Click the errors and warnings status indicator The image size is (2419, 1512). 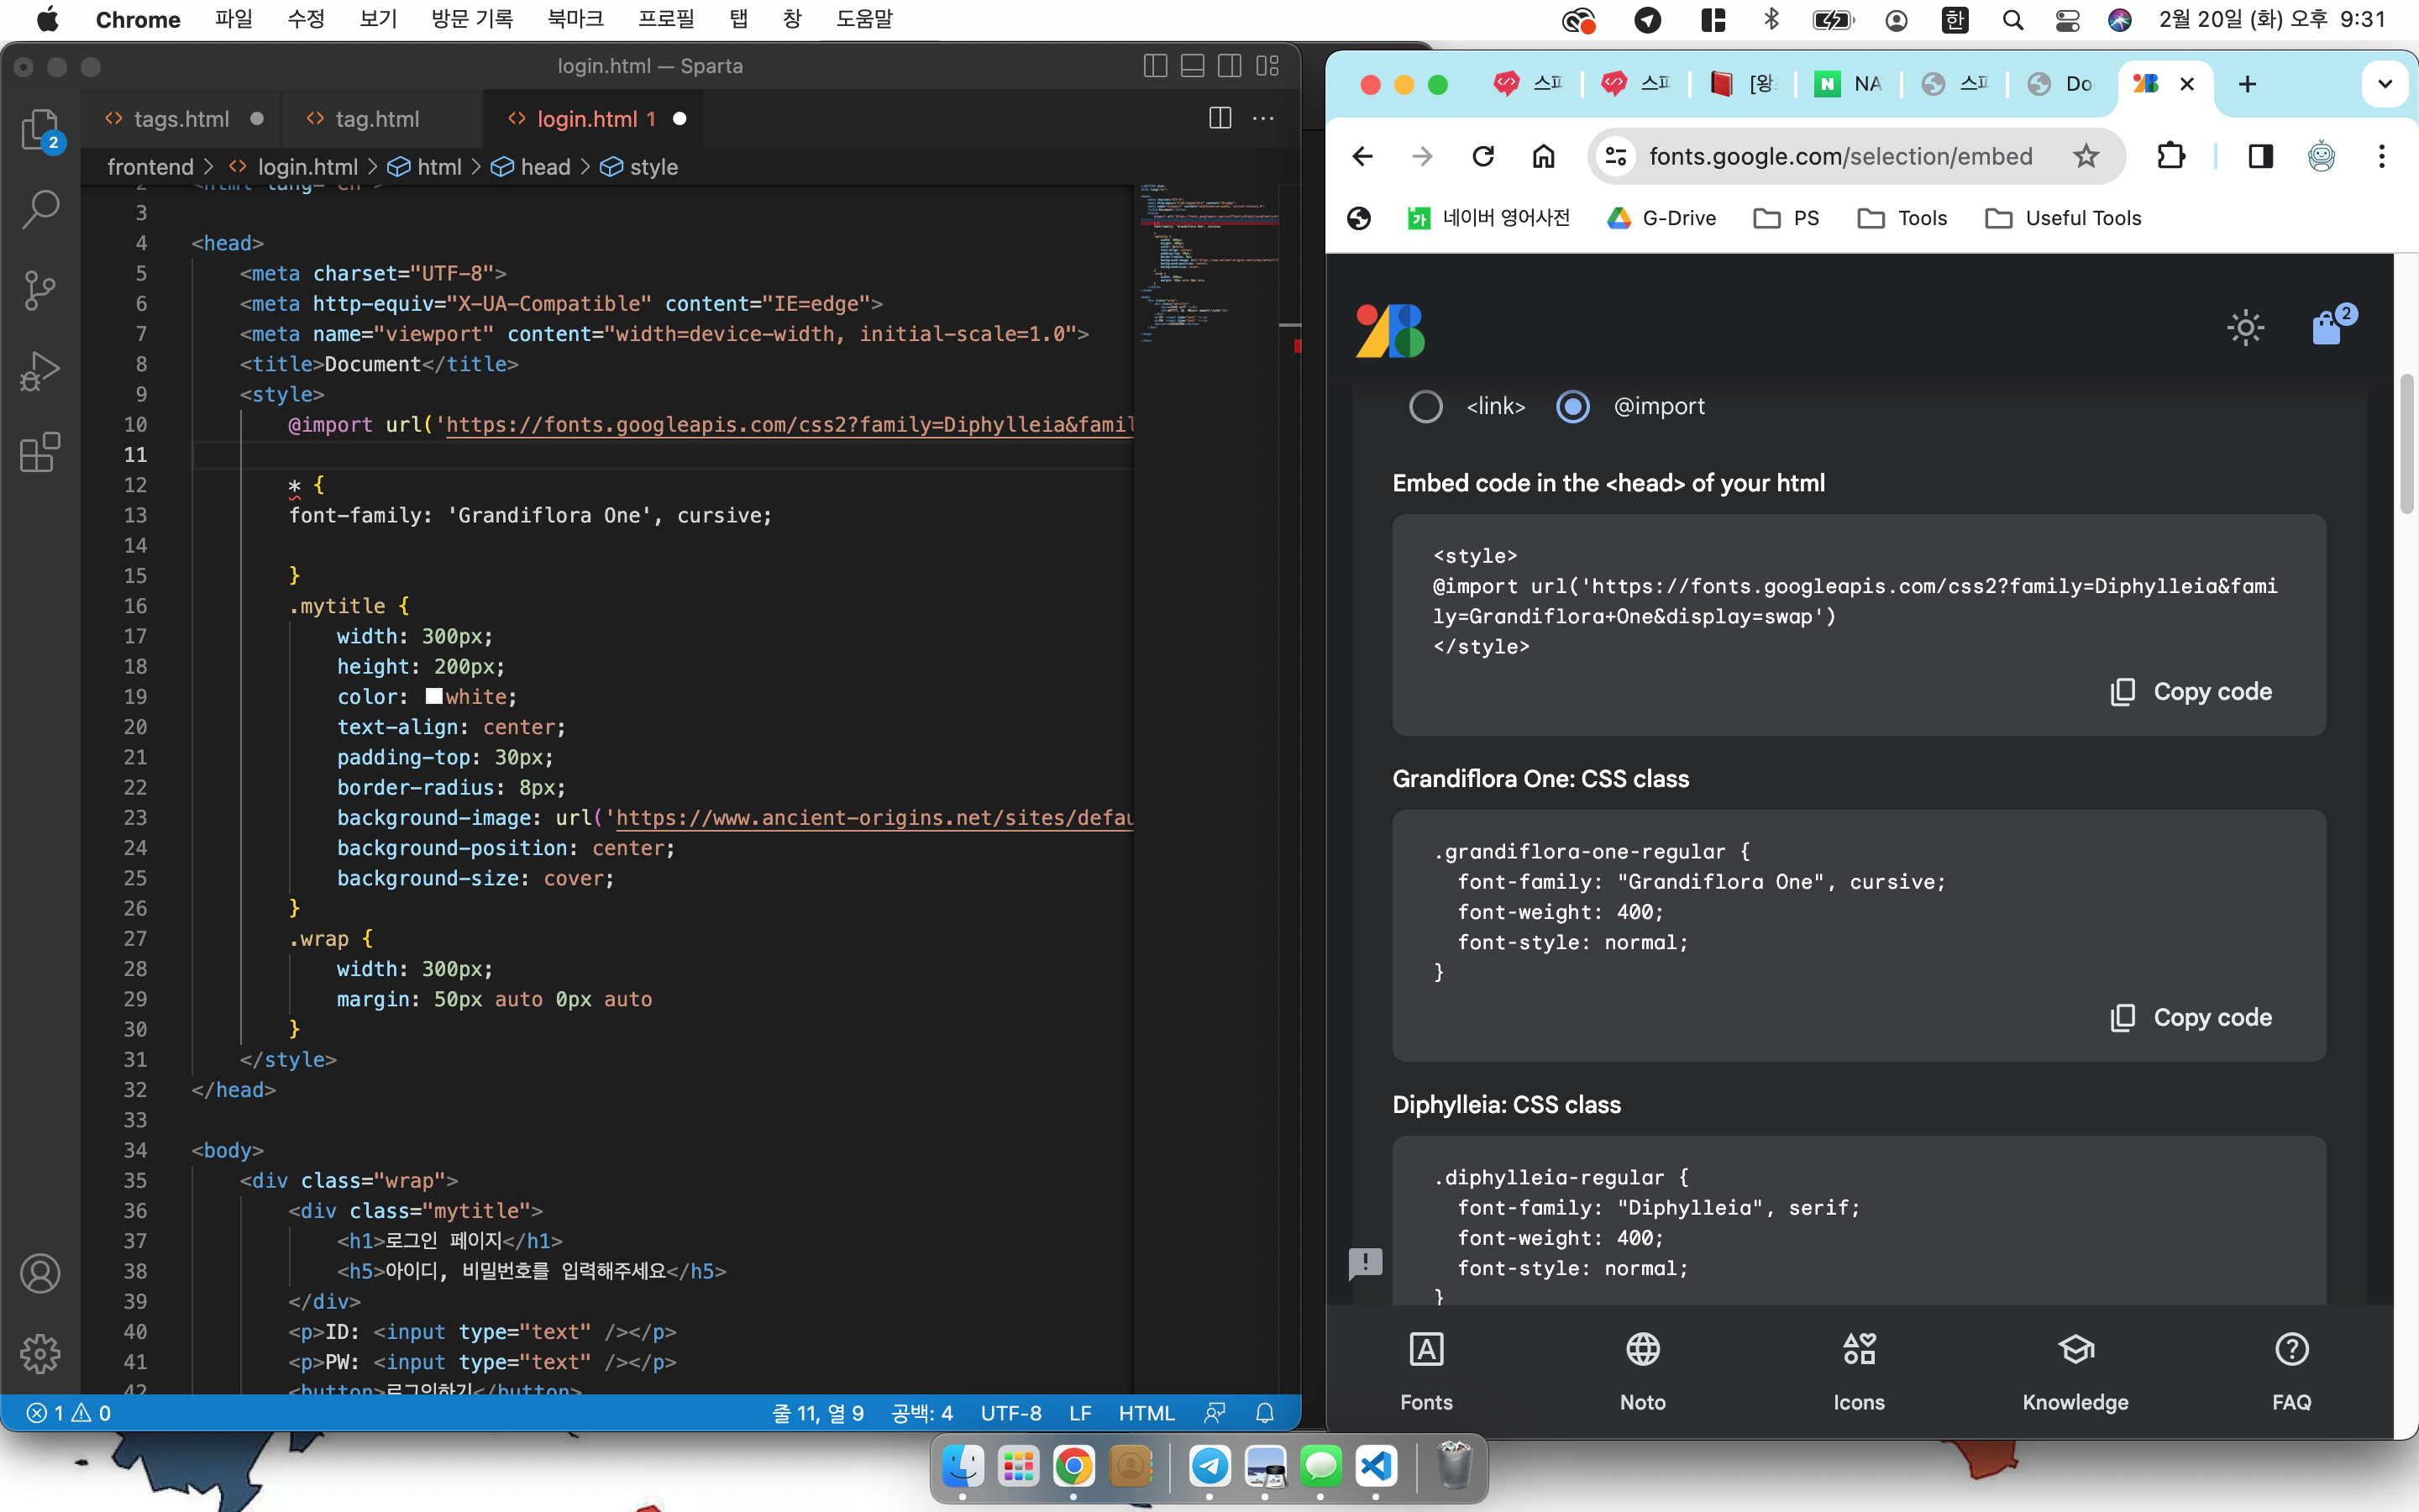(69, 1413)
